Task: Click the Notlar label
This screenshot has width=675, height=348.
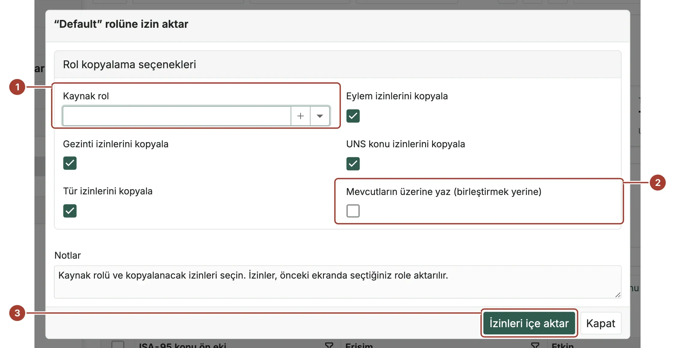Action: coord(68,255)
